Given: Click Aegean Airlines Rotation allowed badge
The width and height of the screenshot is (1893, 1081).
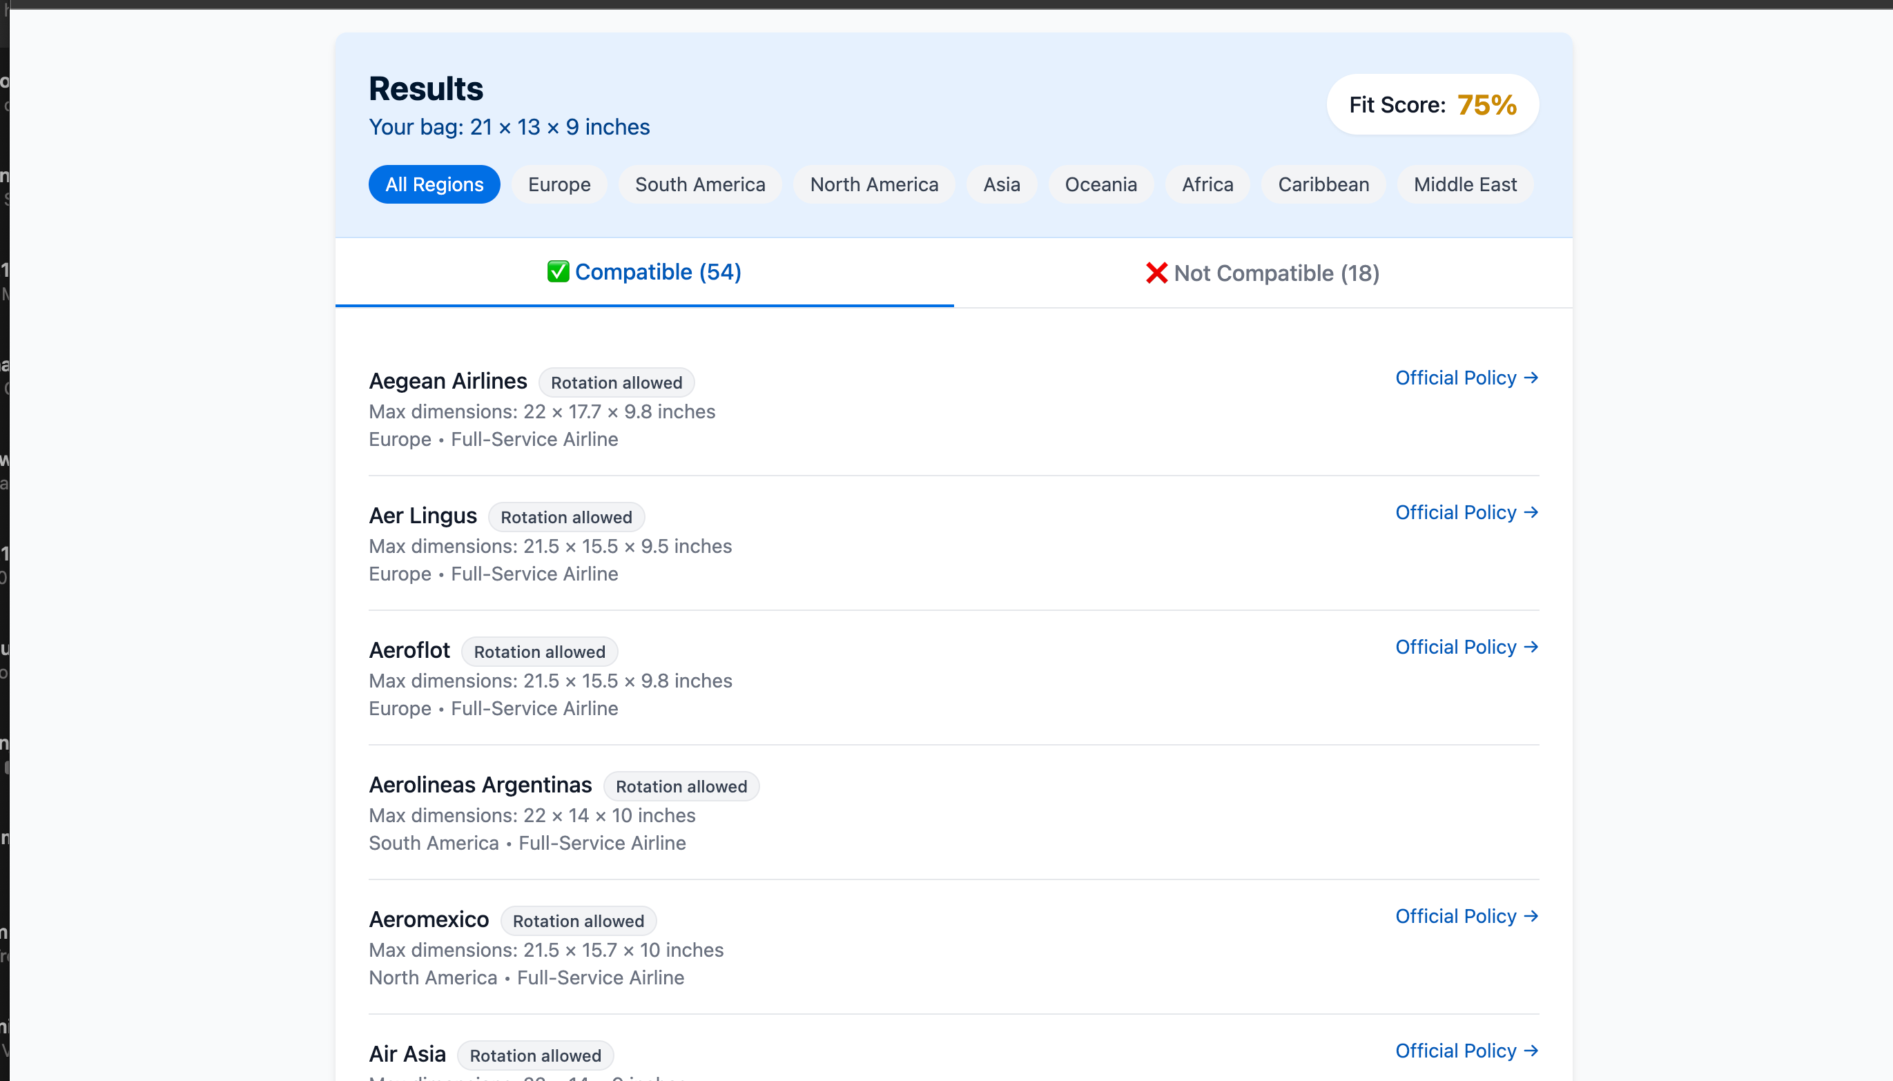Looking at the screenshot, I should (616, 382).
